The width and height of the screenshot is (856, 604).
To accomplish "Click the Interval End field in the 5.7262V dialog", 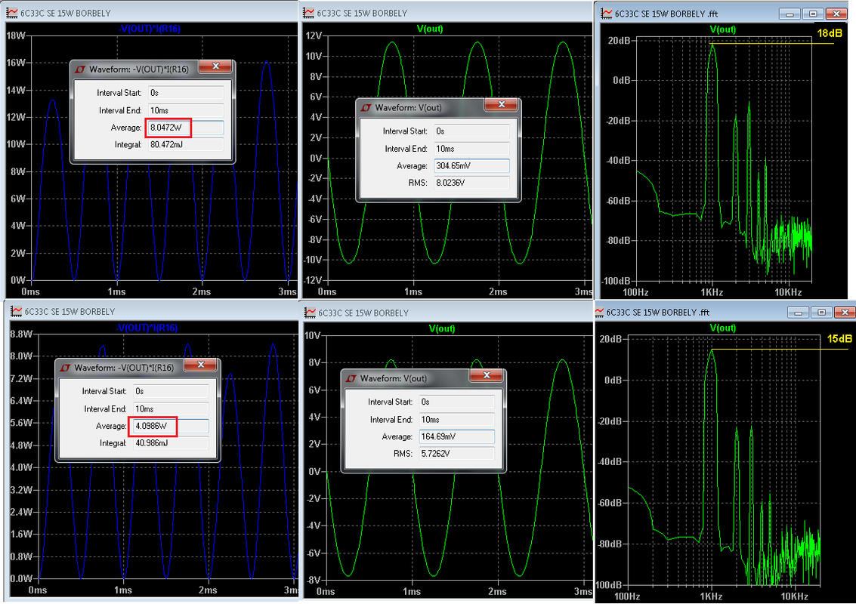I will click(457, 420).
